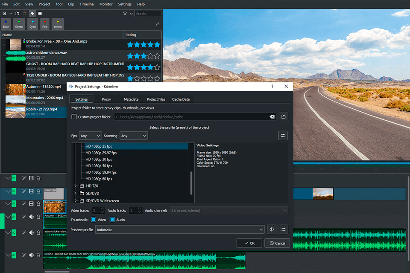Select the Mountains - 2266.mp4 thumbnail
The image size is (410, 273).
tap(15, 101)
